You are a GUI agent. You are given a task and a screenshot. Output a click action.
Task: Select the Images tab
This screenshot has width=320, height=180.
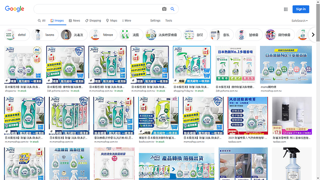[57, 20]
